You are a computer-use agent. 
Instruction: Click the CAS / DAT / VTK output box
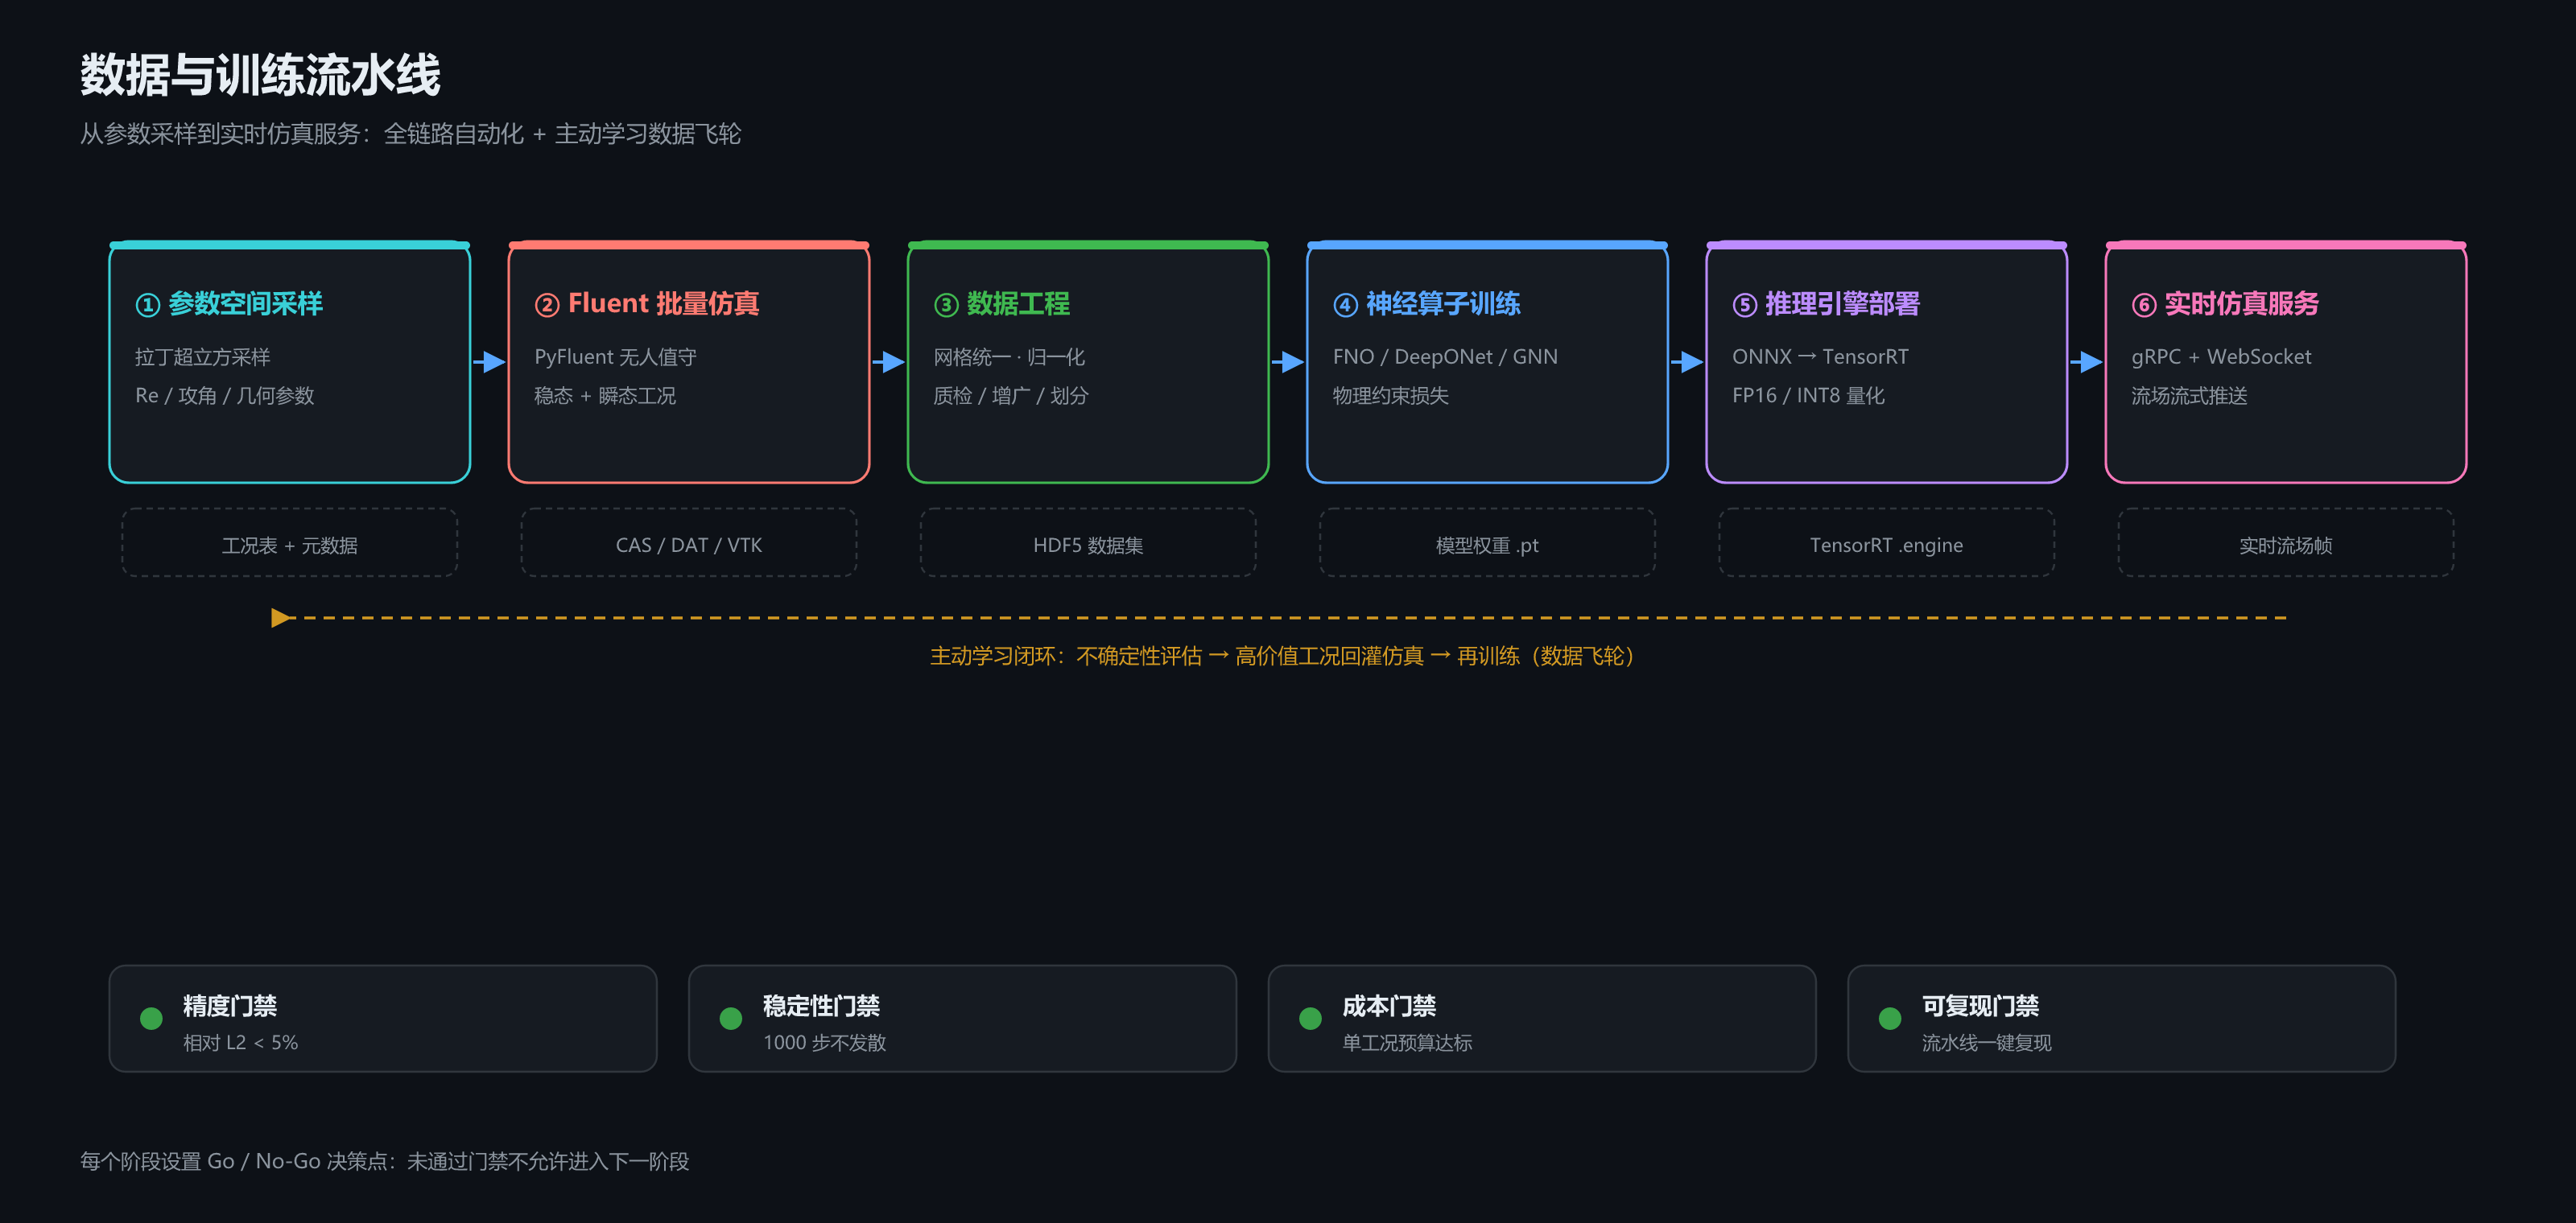click(x=689, y=544)
